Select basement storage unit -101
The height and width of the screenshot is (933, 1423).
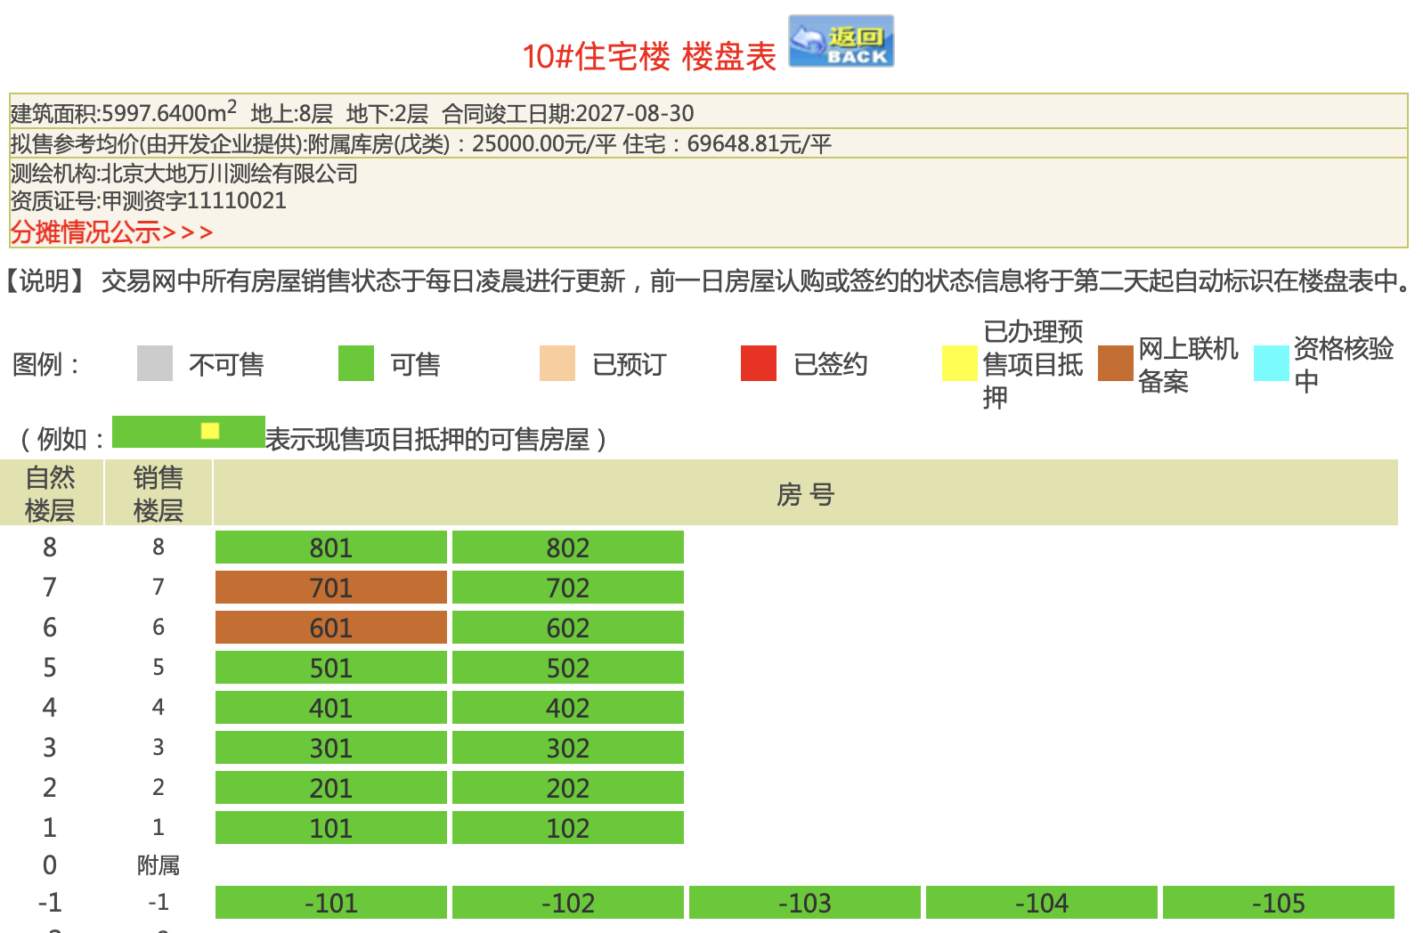[x=330, y=903]
